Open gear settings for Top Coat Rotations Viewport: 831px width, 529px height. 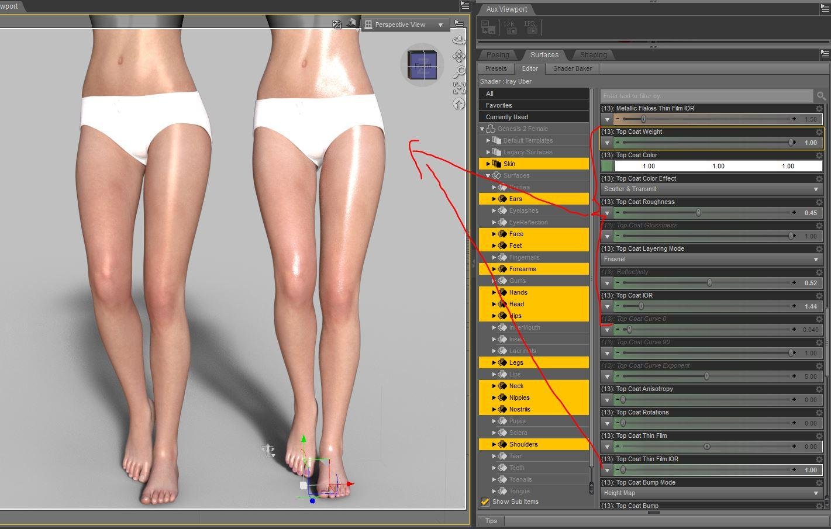pos(819,413)
